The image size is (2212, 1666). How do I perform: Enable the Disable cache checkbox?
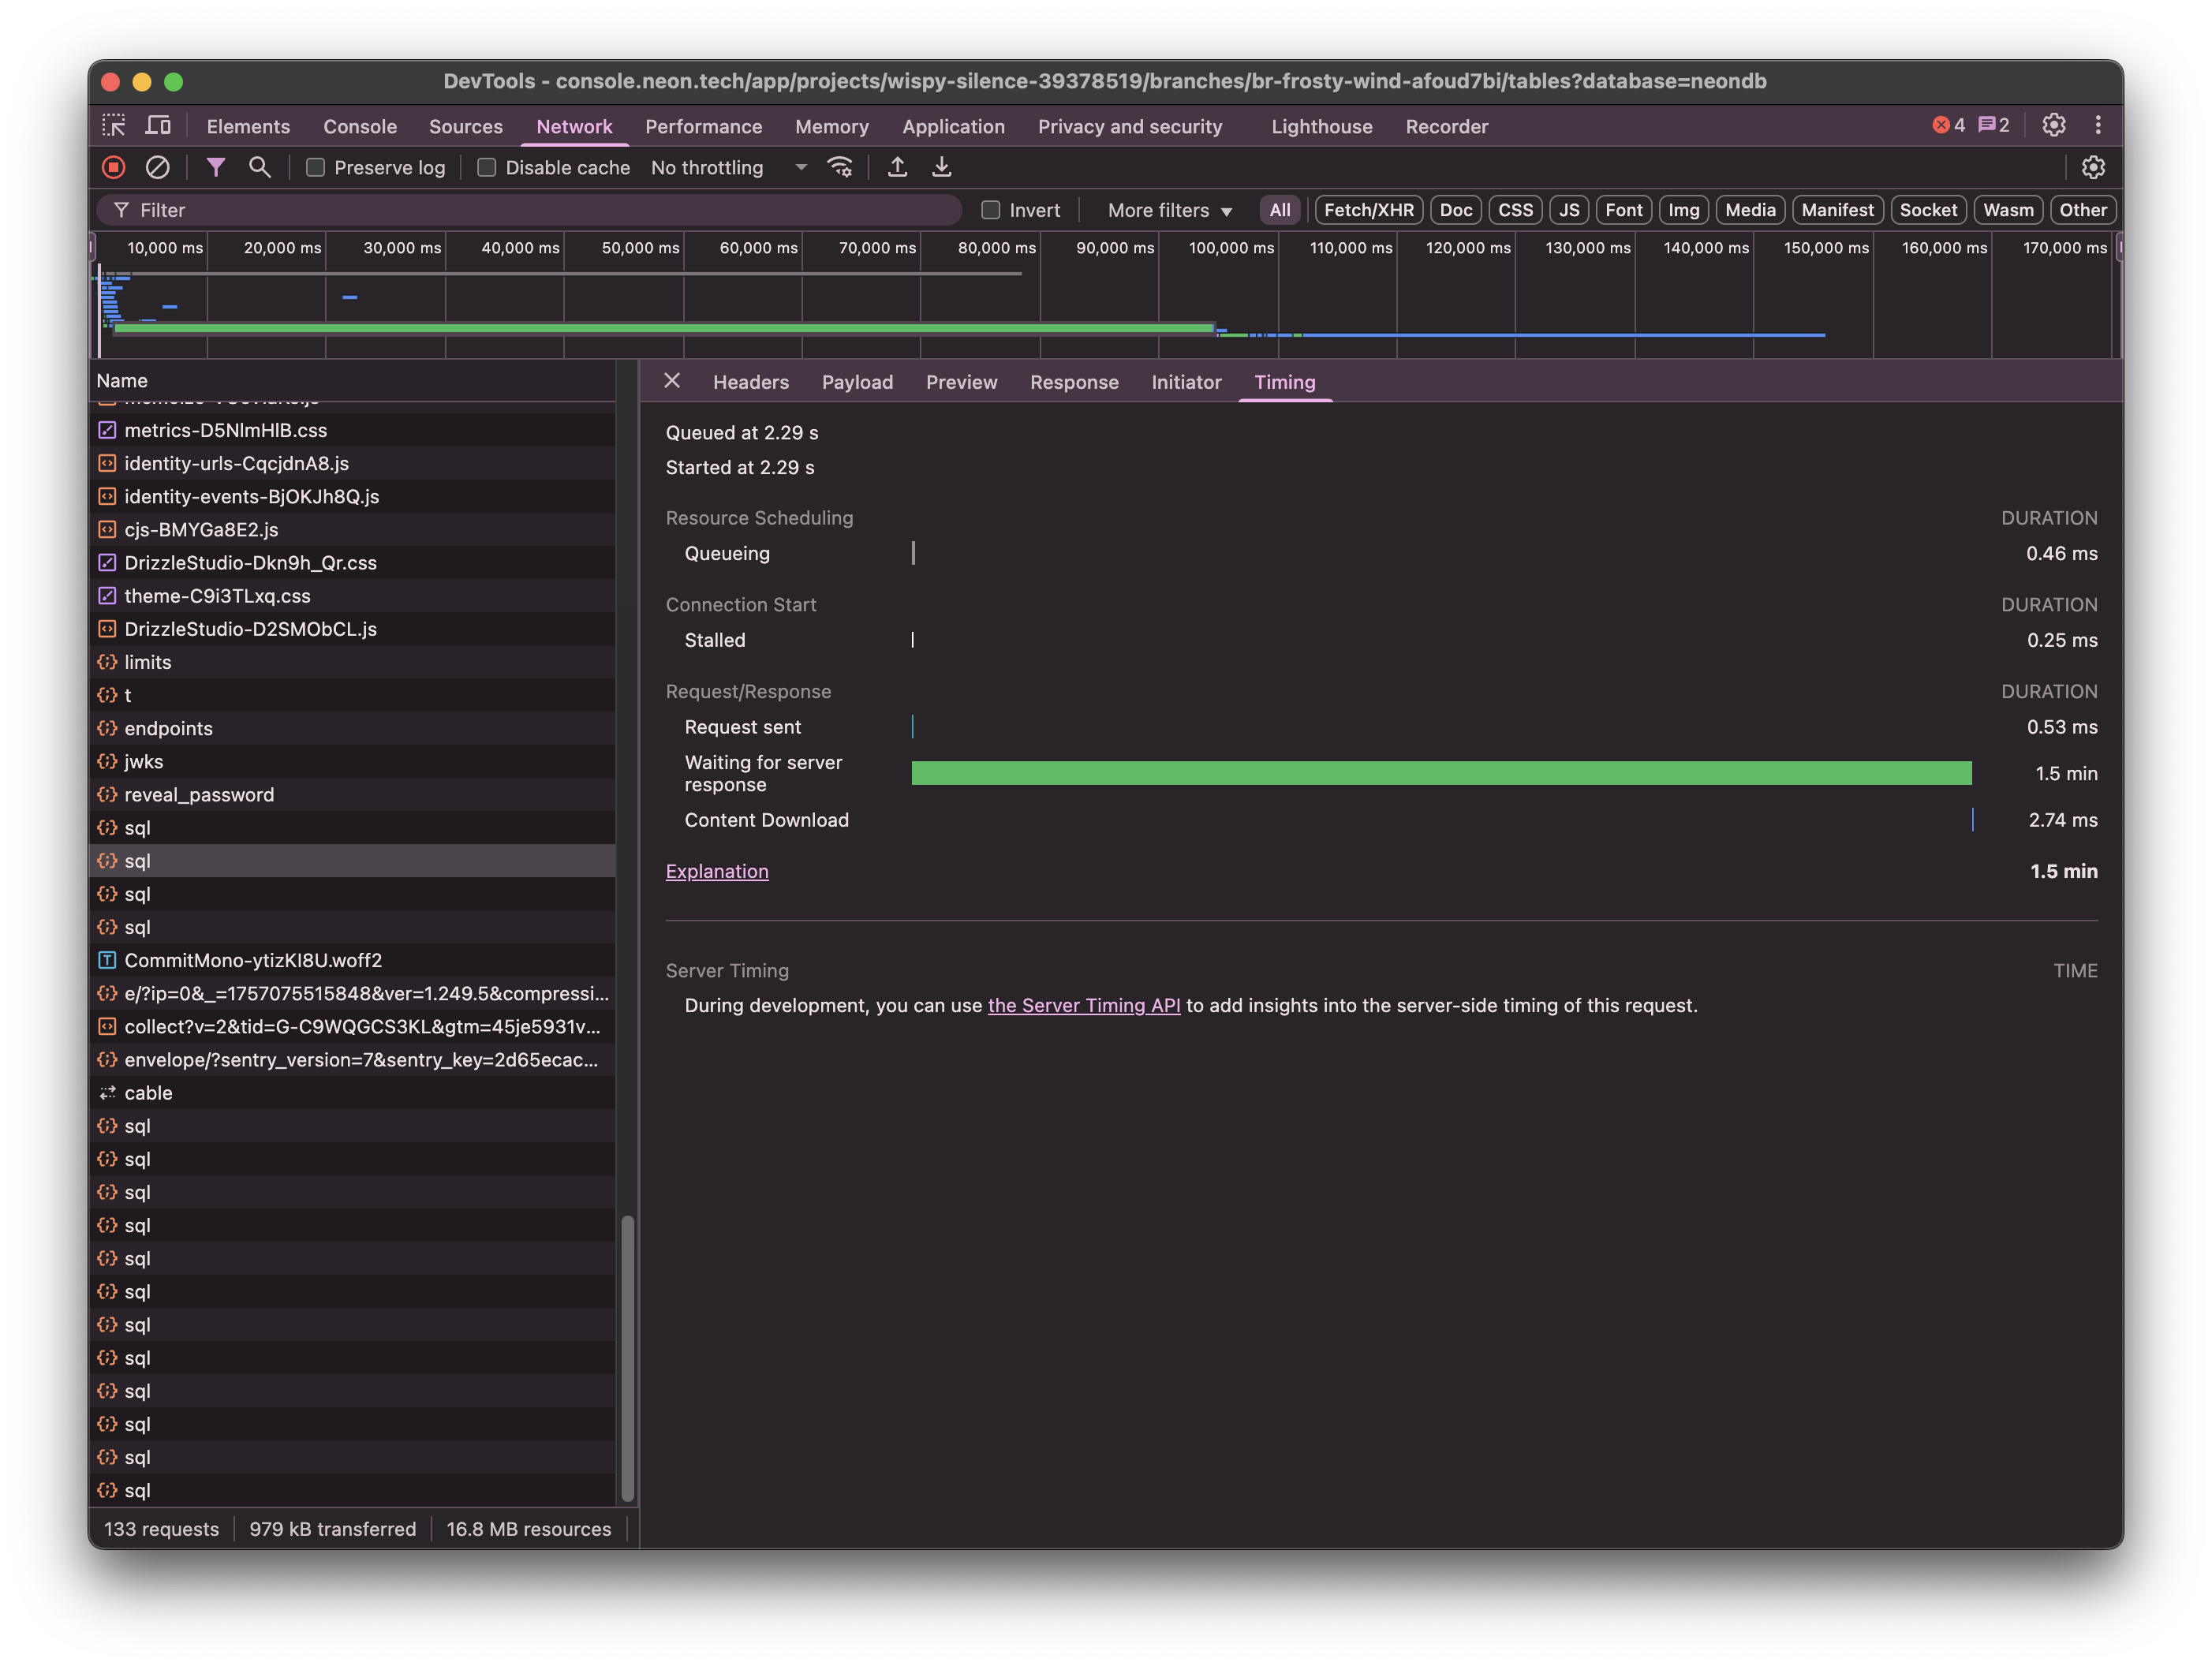[x=487, y=168]
